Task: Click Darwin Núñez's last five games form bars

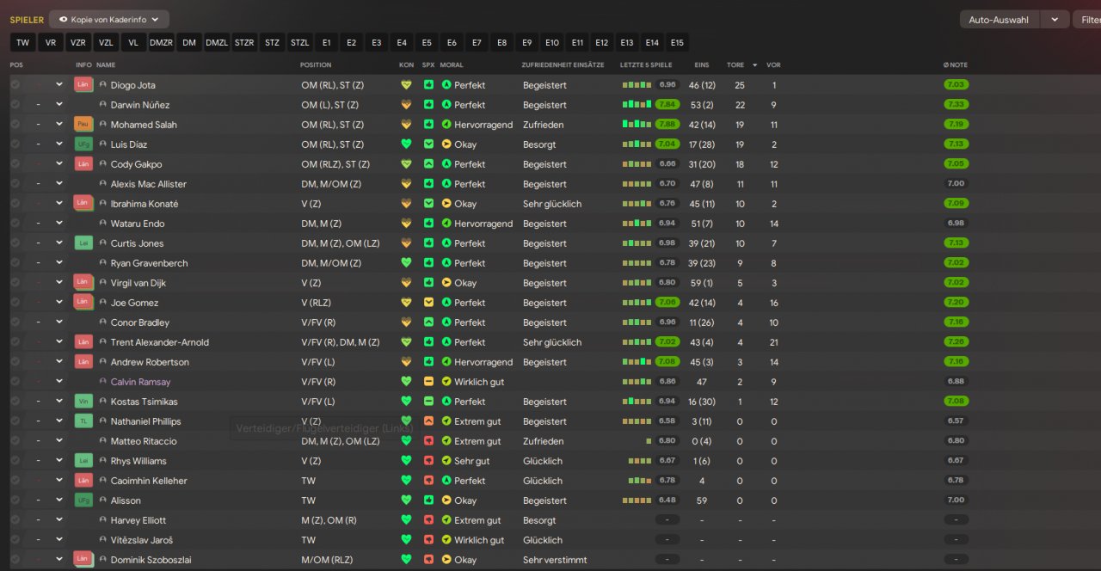Action: pos(637,105)
